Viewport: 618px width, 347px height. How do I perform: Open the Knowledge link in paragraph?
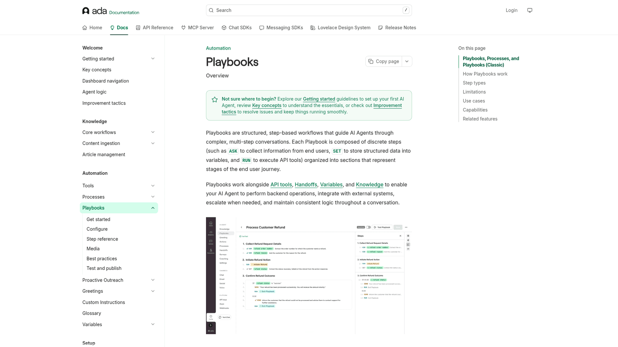pos(369,185)
